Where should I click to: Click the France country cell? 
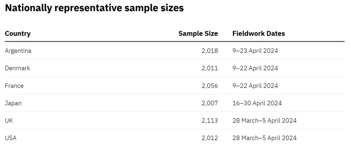pyautogui.click(x=14, y=86)
